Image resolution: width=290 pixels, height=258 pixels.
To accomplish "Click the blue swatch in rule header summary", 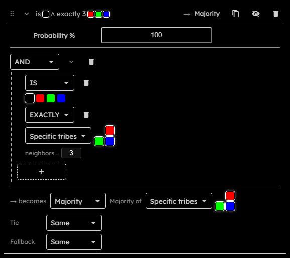I will 106,14.
